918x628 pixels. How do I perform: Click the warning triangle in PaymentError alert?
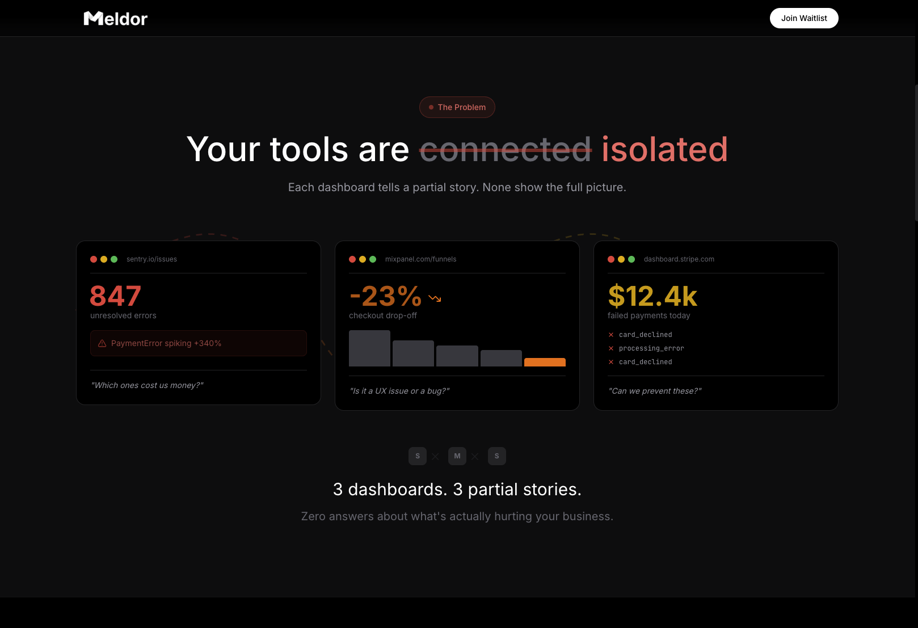pos(102,343)
